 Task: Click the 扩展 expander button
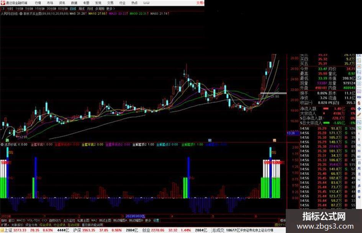pyautogui.click(x=5, y=225)
